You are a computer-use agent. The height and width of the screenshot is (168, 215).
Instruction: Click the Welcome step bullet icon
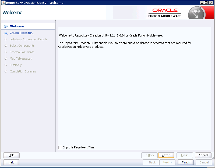(x=6, y=26)
